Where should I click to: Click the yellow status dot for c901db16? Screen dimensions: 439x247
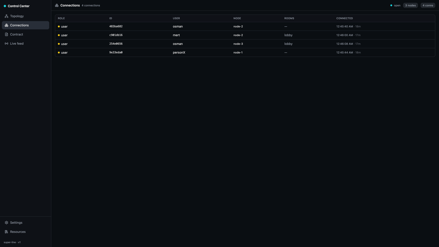pos(59,35)
